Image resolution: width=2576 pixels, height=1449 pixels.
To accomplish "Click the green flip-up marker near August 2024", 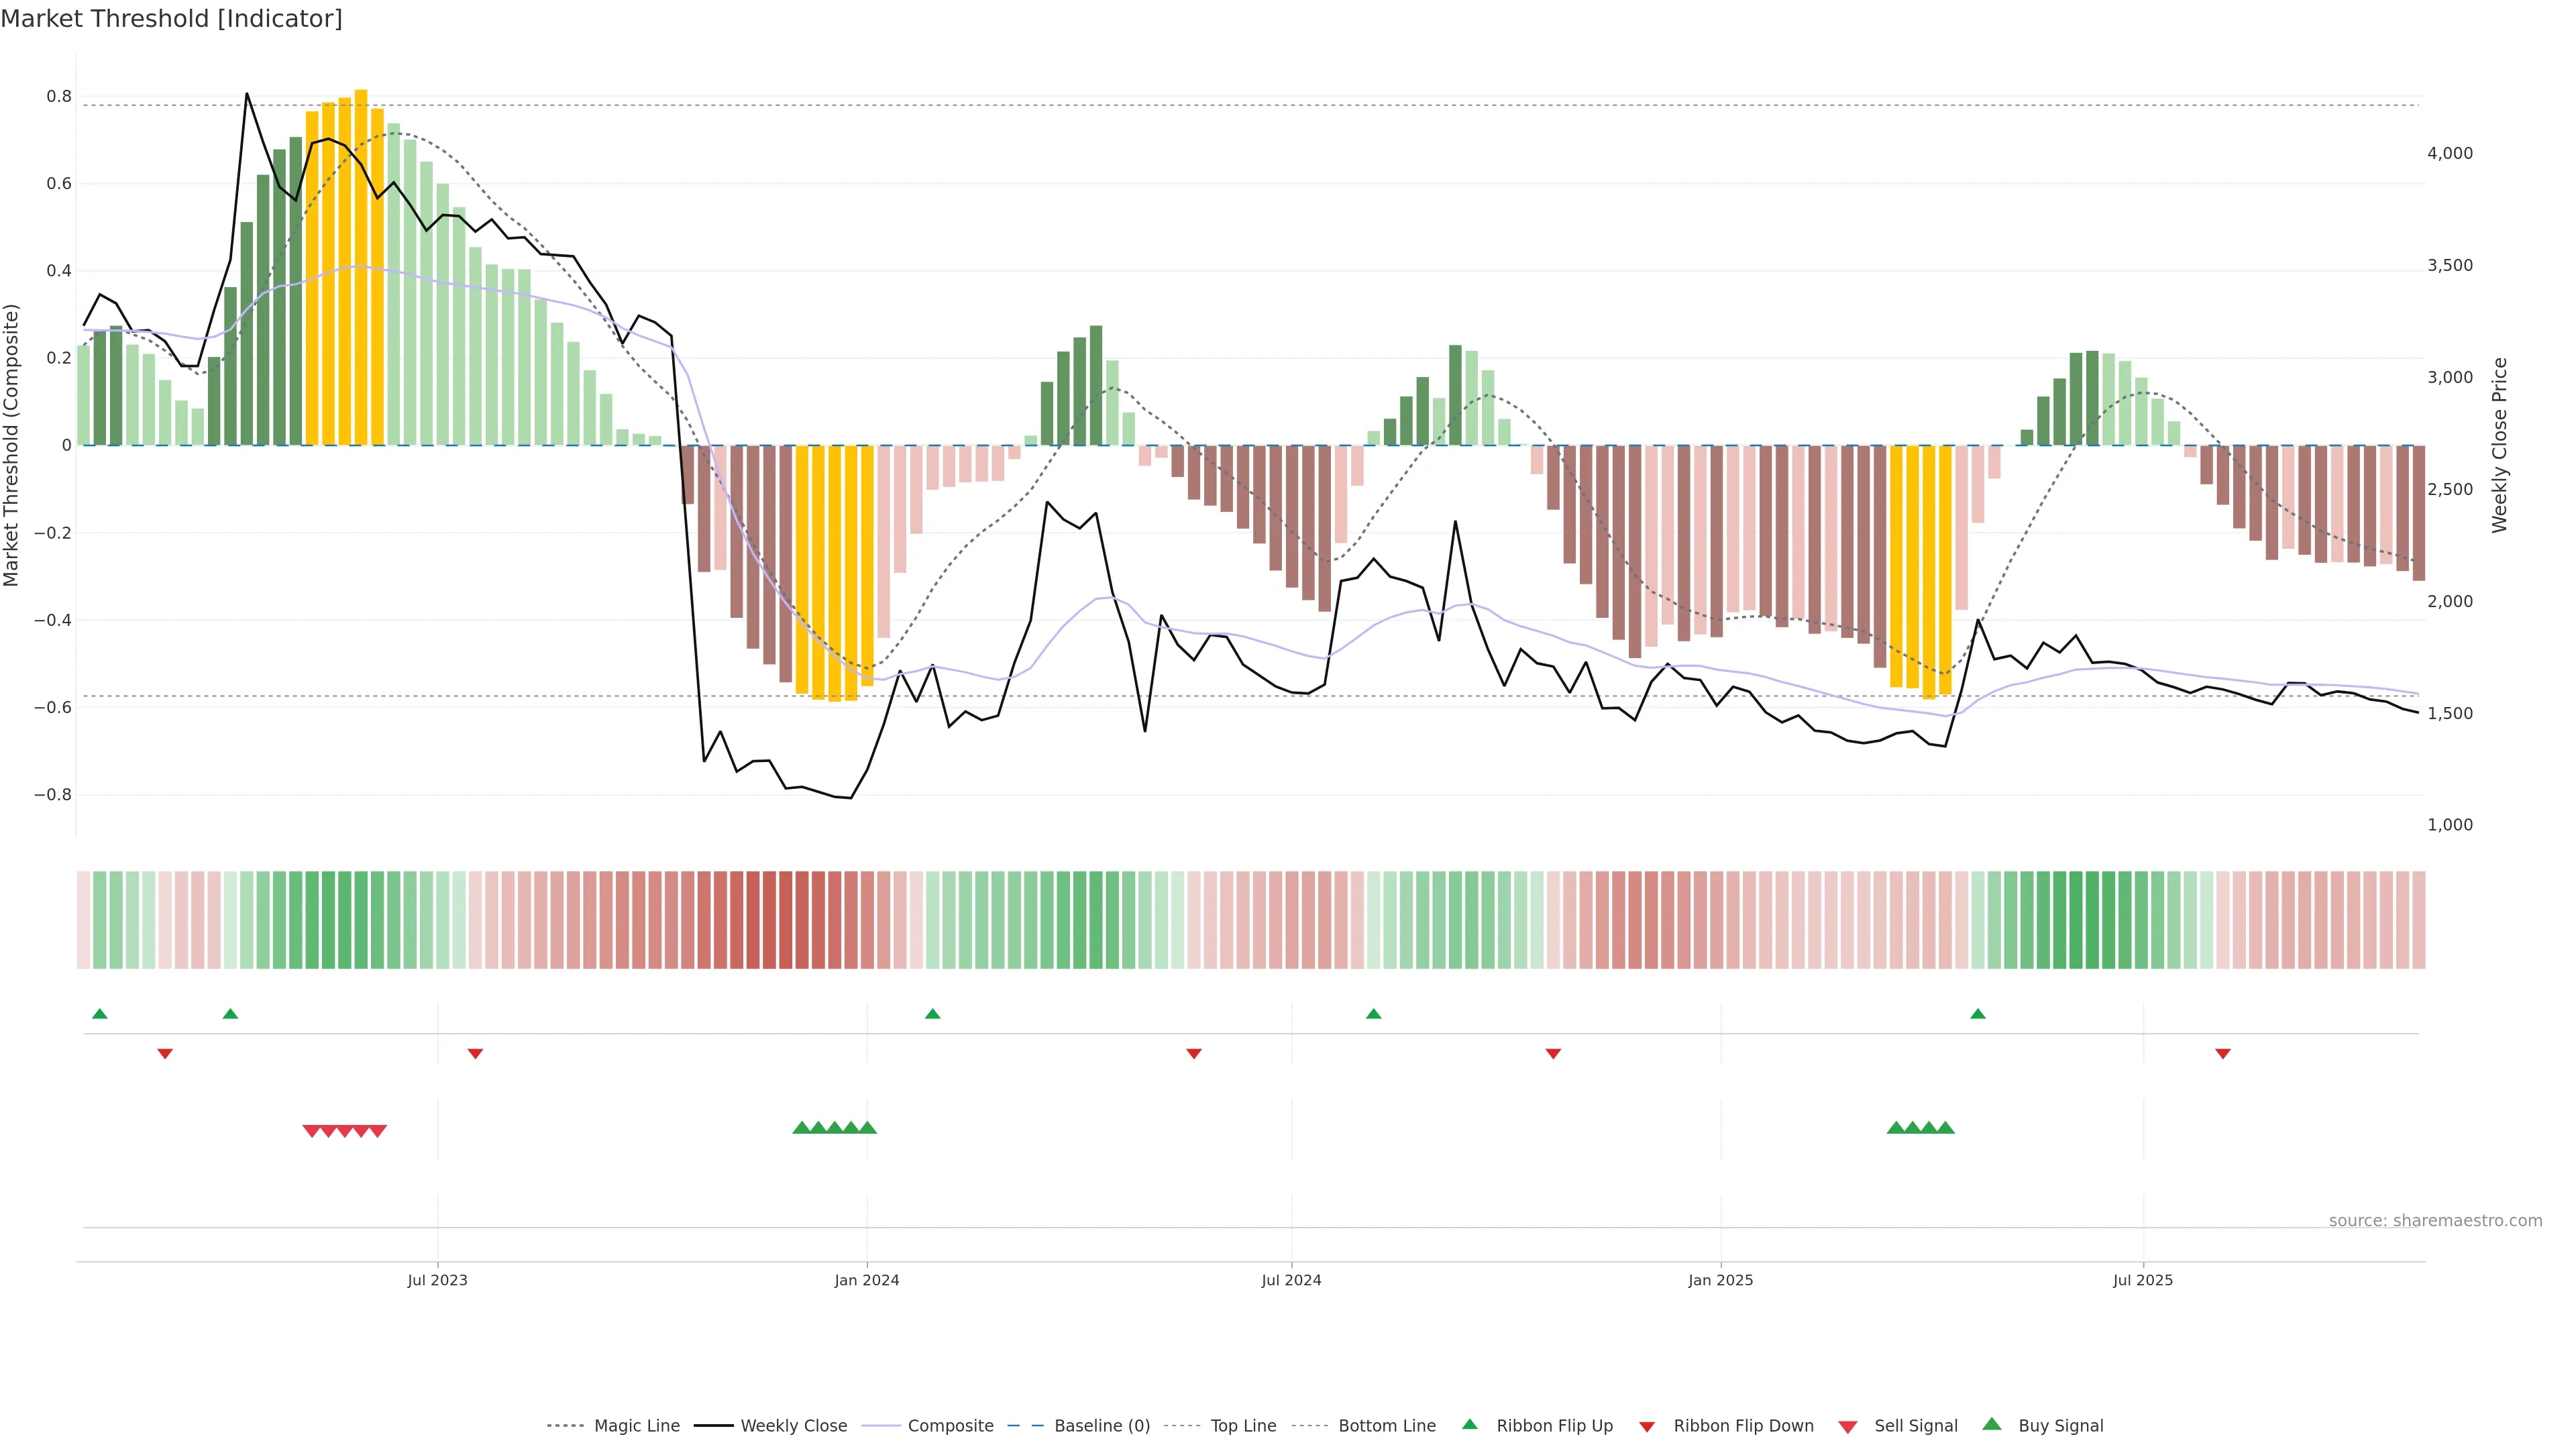I will (1373, 1014).
